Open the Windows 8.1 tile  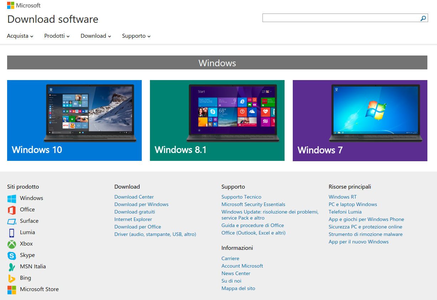pyautogui.click(x=217, y=120)
